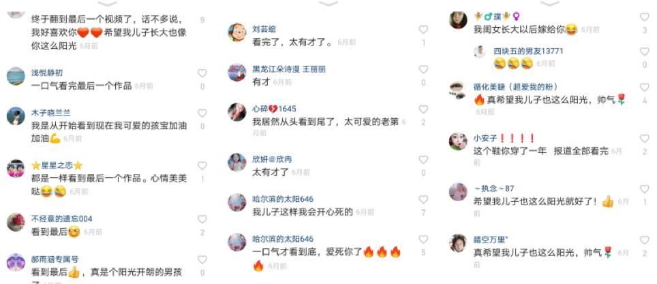Open username 郝雨涵专属号
This screenshot has width=657, height=284.
coord(55,260)
